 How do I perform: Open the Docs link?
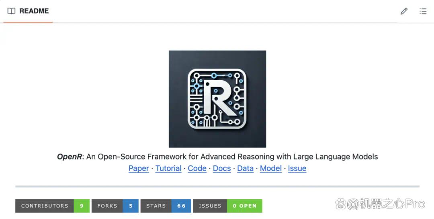pyautogui.click(x=222, y=168)
